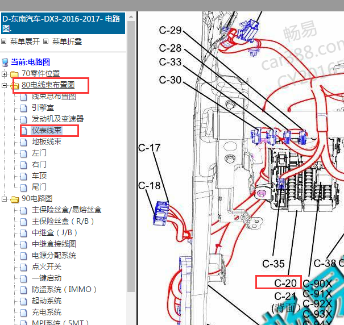
Task: Click the C-20 connector label
Action: 285,283
